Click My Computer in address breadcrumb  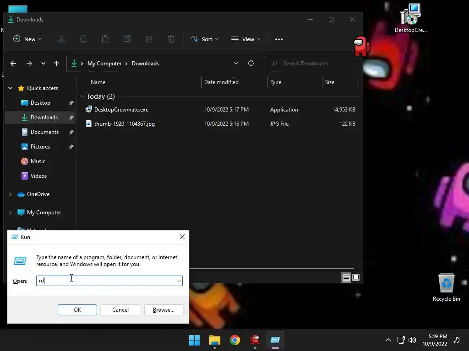(104, 63)
